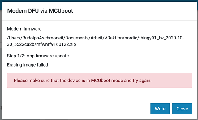Click the dimmed background left of the dialog
198x120 pixels.
pos(1,63)
